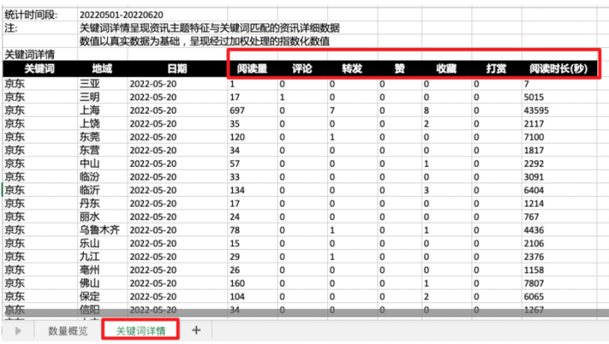
Task: Select the 收藏 column header
Action: click(446, 69)
